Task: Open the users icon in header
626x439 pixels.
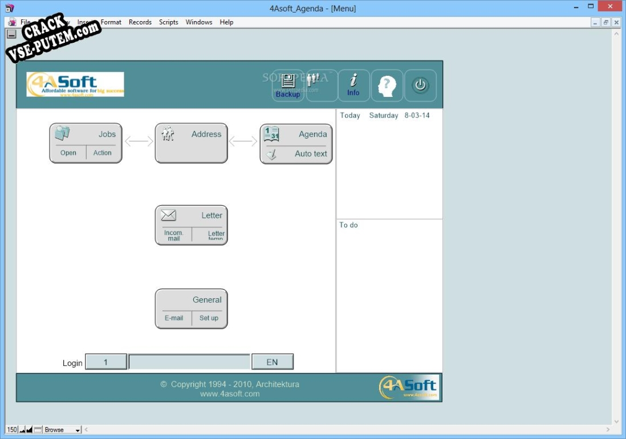Action: pyautogui.click(x=312, y=80)
